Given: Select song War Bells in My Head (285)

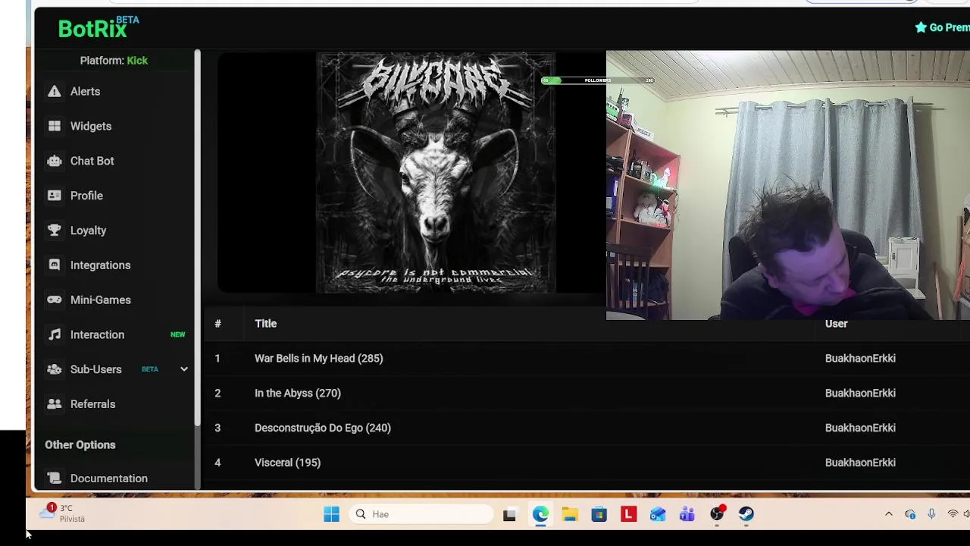Looking at the screenshot, I should pos(318,359).
